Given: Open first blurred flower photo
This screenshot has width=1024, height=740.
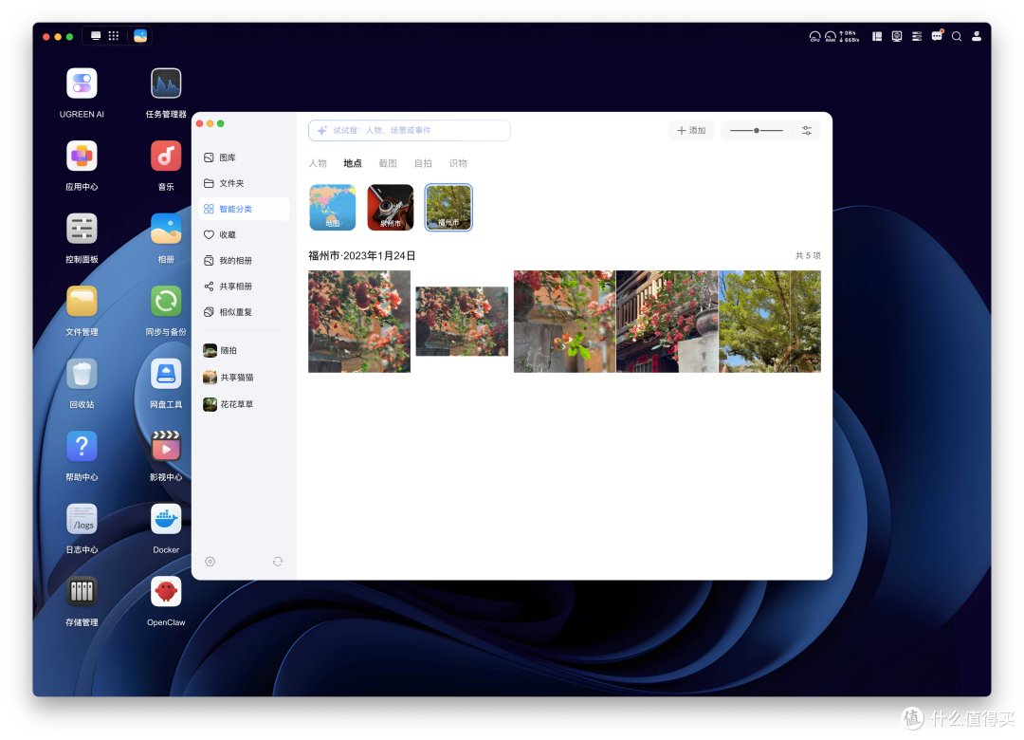Looking at the screenshot, I should 359,322.
